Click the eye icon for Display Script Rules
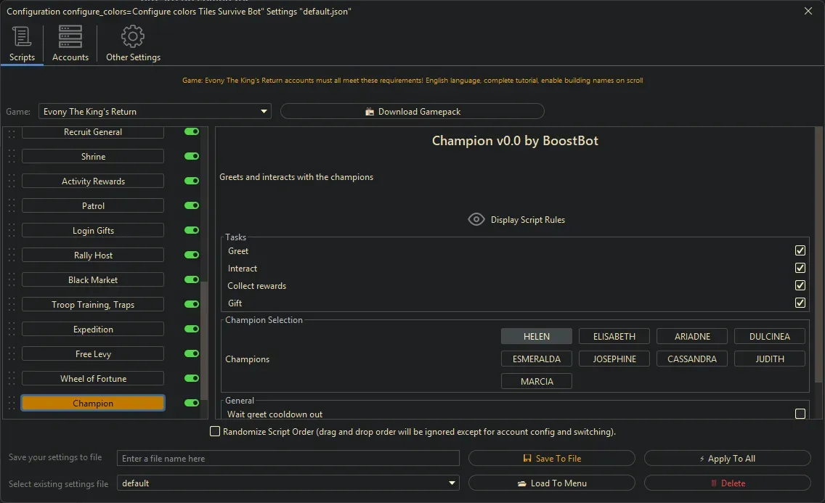The height and width of the screenshot is (503, 825). (476, 220)
